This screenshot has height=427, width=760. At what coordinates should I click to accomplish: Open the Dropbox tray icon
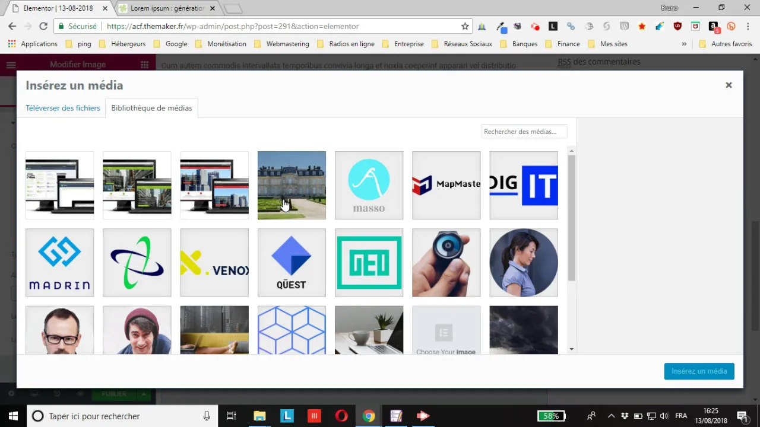625,416
